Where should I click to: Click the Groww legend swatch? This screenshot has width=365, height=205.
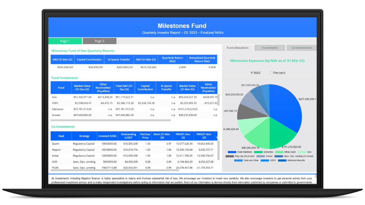point(261,156)
